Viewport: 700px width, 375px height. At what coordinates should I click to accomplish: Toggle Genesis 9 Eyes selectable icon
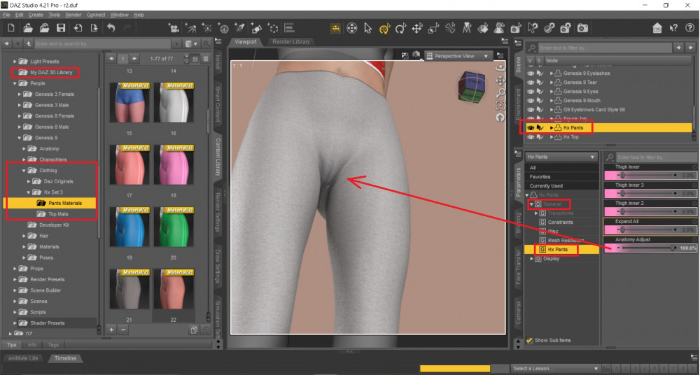coord(540,92)
